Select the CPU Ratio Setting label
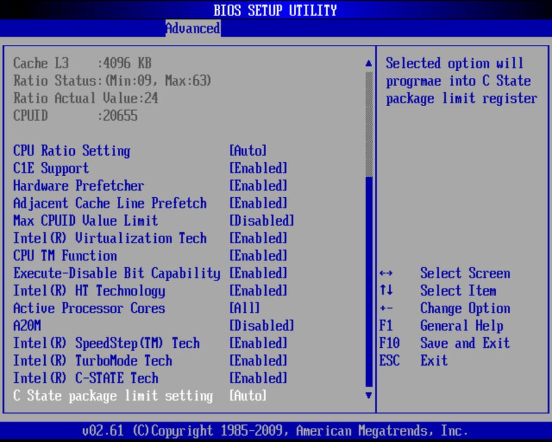Viewport: 552px width, 442px height. [x=72, y=151]
